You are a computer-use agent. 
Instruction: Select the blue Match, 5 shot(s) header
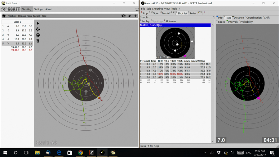[x=175, y=25]
